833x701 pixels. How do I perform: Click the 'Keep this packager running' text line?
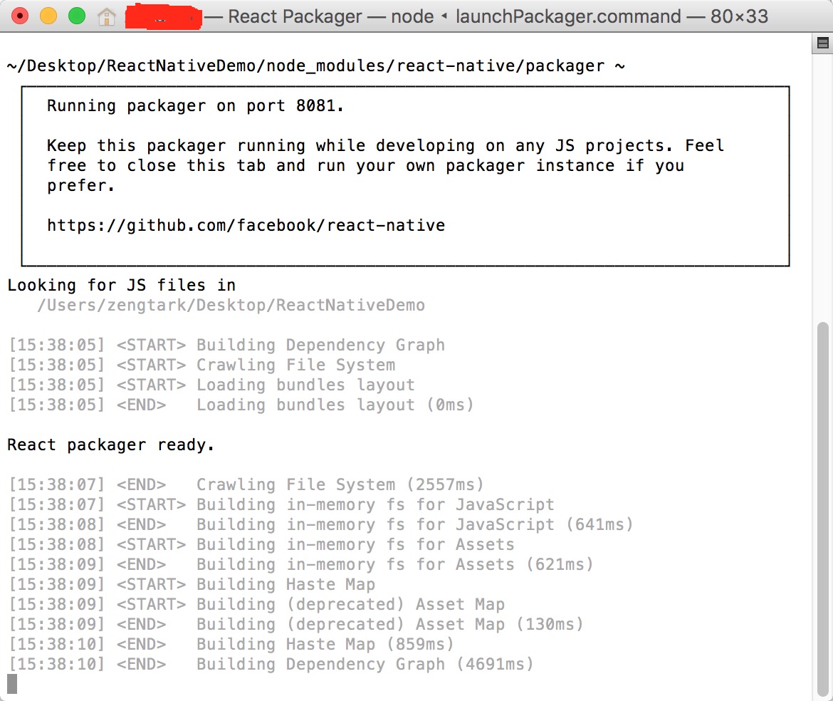coord(386,145)
